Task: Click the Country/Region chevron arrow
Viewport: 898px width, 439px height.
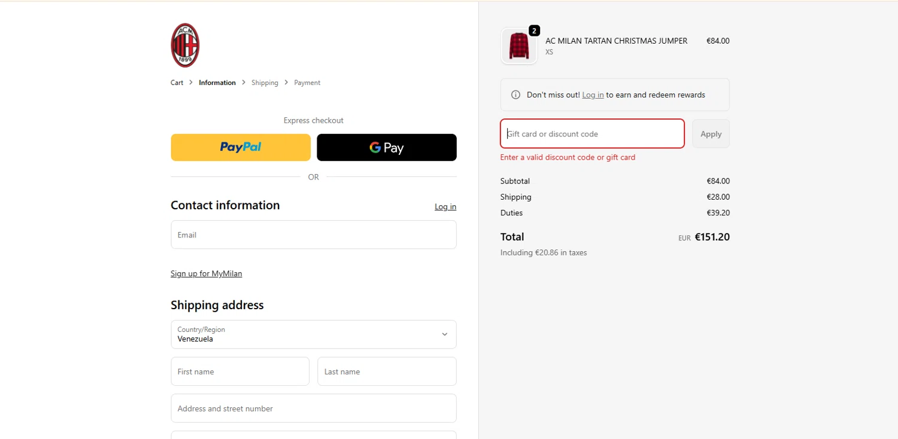Action: click(x=444, y=334)
